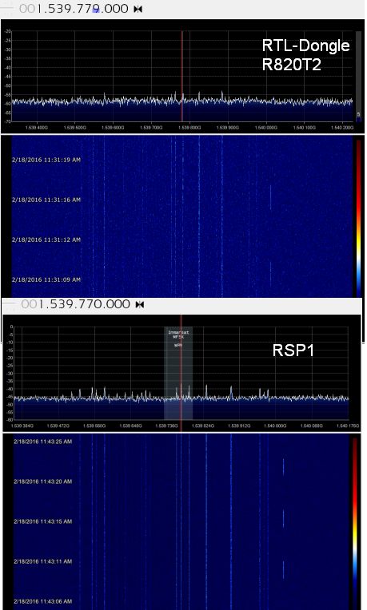Image resolution: width=367 pixels, height=610 pixels.
Task: Click the -70 dB scale label in the RTL spectrum
Action: (x=8, y=121)
